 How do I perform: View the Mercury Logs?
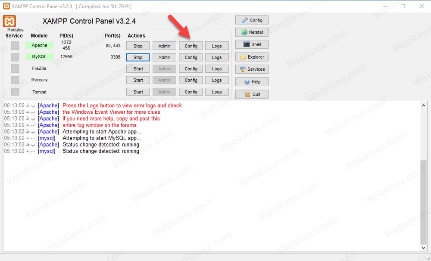pos(217,80)
